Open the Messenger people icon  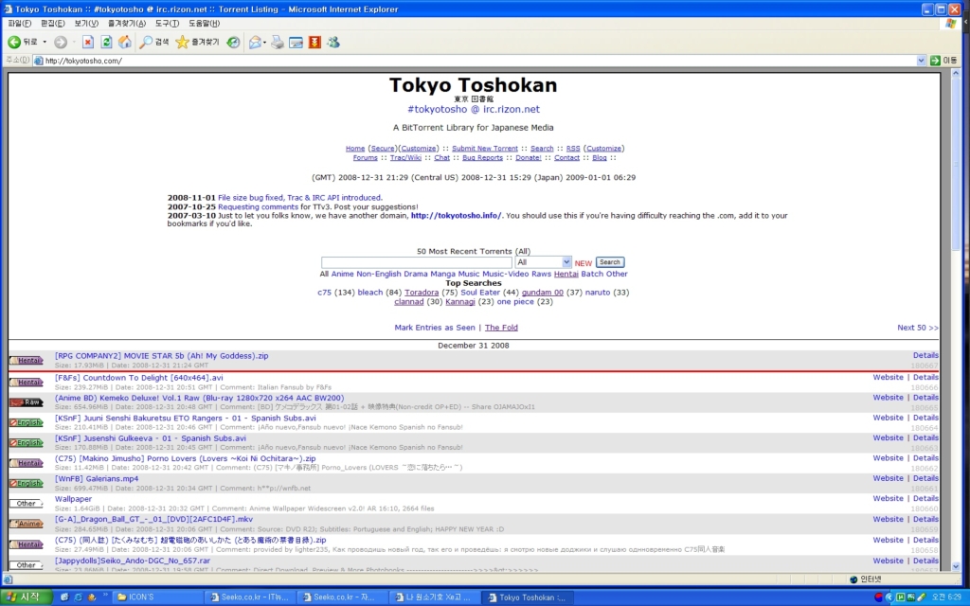(333, 42)
